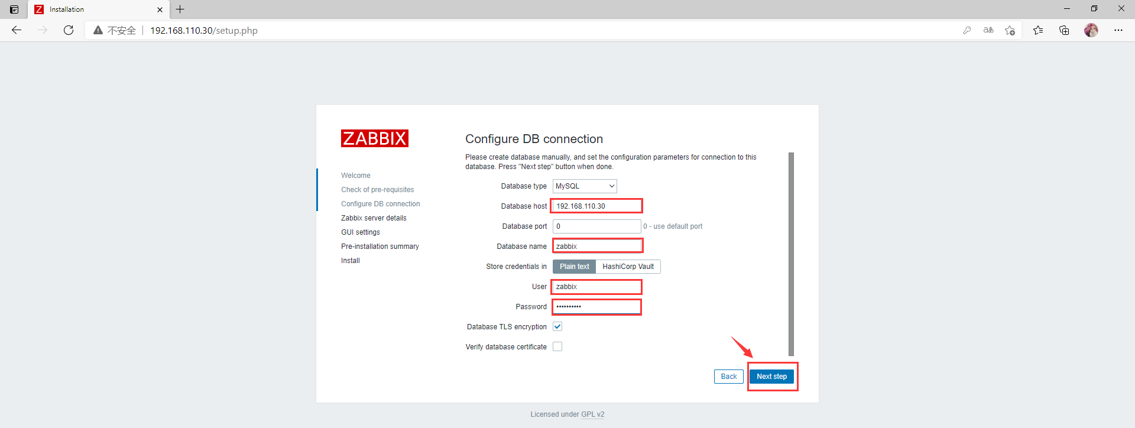Click the browser address bar URL
This screenshot has height=428, width=1135.
(x=204, y=31)
